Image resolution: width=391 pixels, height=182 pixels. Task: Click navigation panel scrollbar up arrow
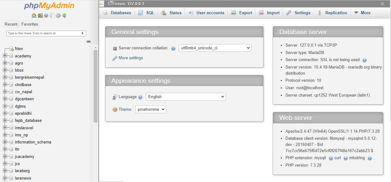pos(95,48)
